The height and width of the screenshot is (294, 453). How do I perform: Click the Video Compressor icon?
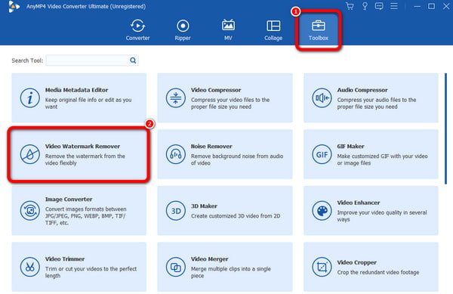point(176,98)
